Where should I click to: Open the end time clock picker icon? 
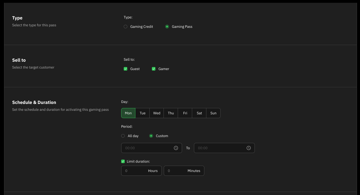click(x=249, y=148)
